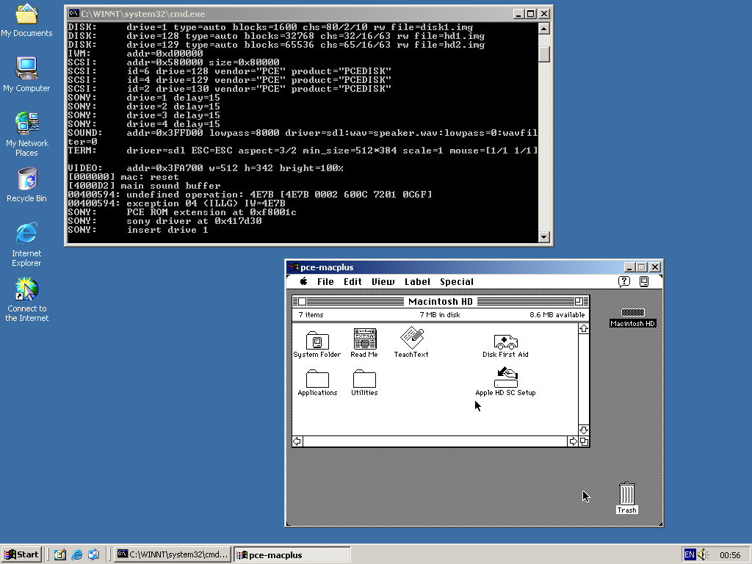
Task: Select the Disk First Aid icon
Action: point(505,341)
